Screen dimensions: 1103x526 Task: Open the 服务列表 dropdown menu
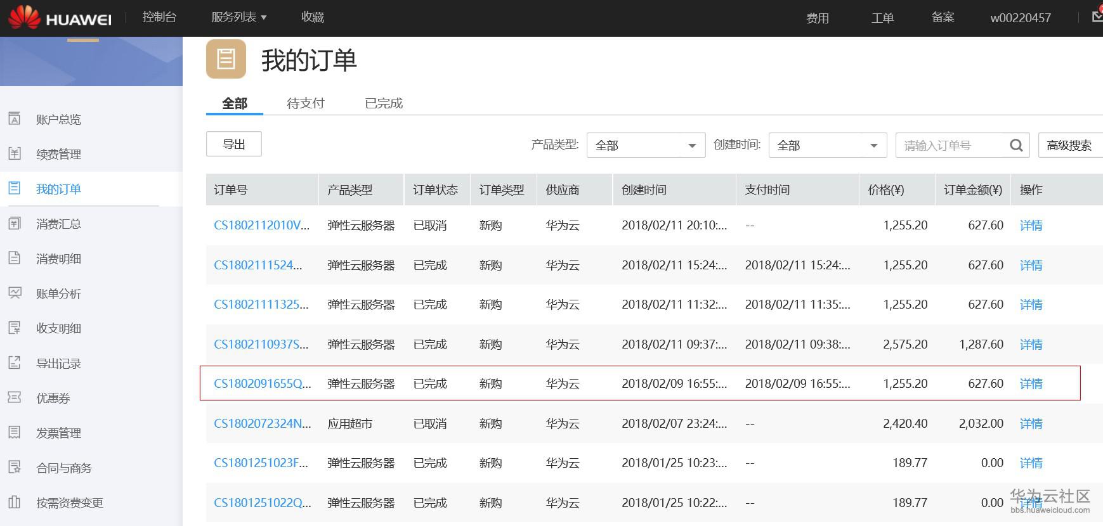coord(239,17)
